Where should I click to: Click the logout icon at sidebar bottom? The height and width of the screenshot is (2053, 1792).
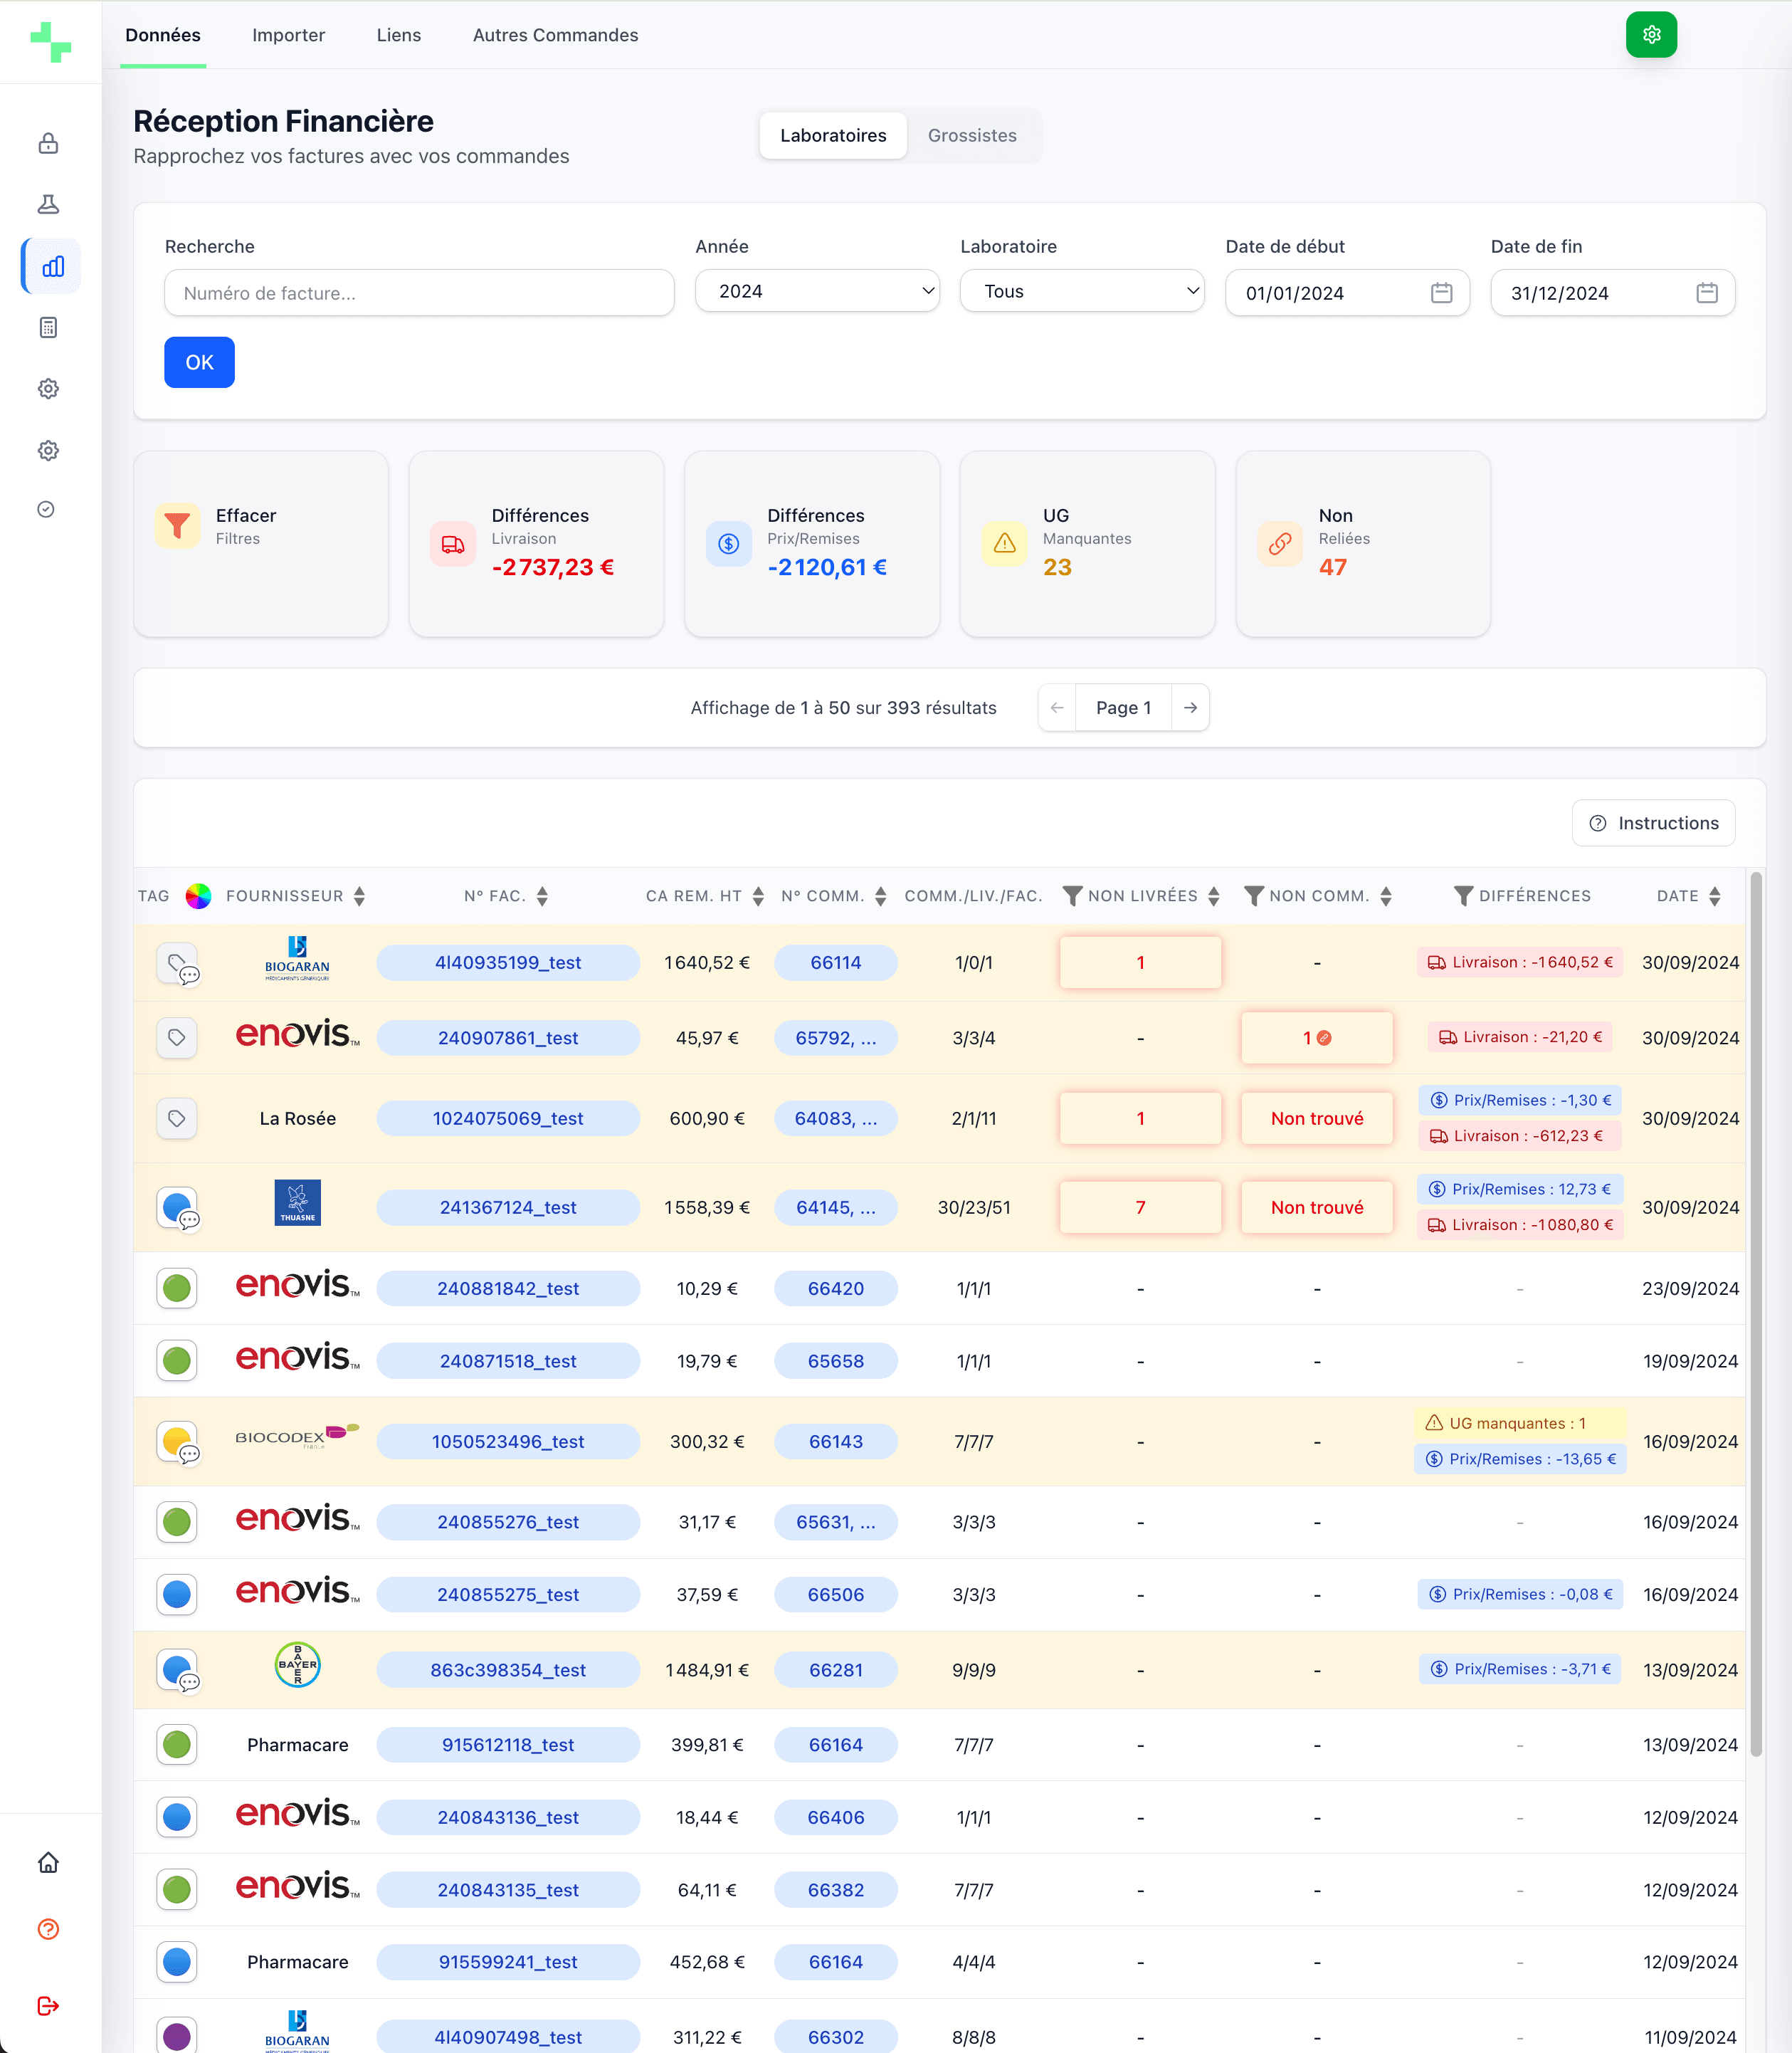tap(48, 2005)
